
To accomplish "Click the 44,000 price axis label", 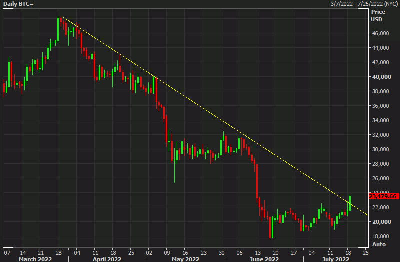I will tap(380, 48).
